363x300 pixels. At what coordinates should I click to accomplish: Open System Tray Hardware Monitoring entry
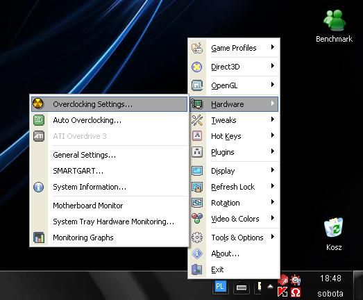pyautogui.click(x=109, y=222)
